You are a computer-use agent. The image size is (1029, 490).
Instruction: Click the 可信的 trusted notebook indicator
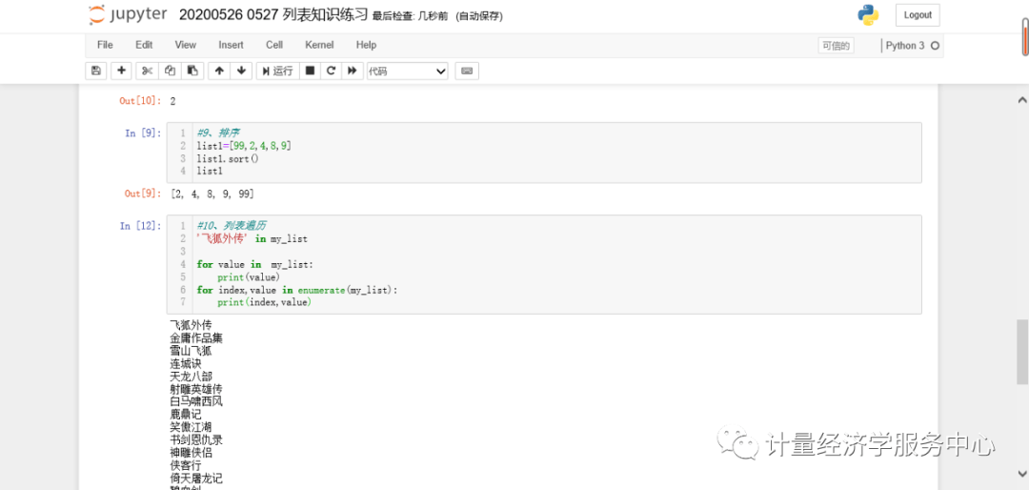(837, 46)
